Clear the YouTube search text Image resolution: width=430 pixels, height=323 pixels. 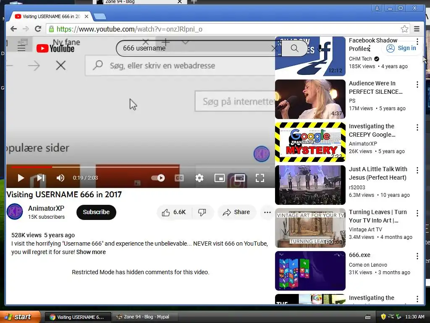click(274, 49)
